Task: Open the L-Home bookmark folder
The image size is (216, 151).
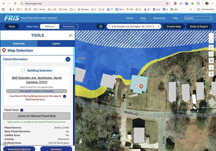Action: [x=39, y=9]
